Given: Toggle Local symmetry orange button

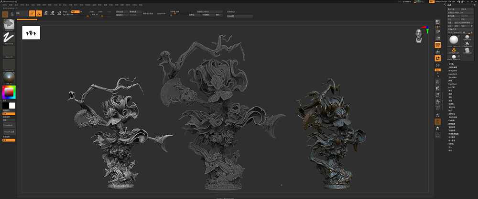Looking at the screenshot, I should (x=438, y=58).
